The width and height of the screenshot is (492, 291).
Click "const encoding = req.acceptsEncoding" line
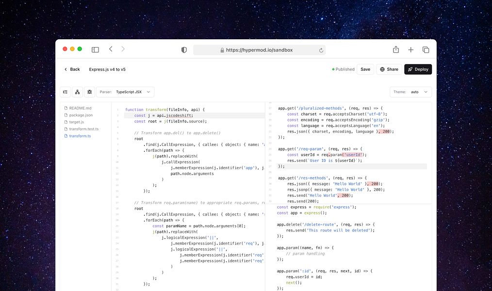point(338,120)
